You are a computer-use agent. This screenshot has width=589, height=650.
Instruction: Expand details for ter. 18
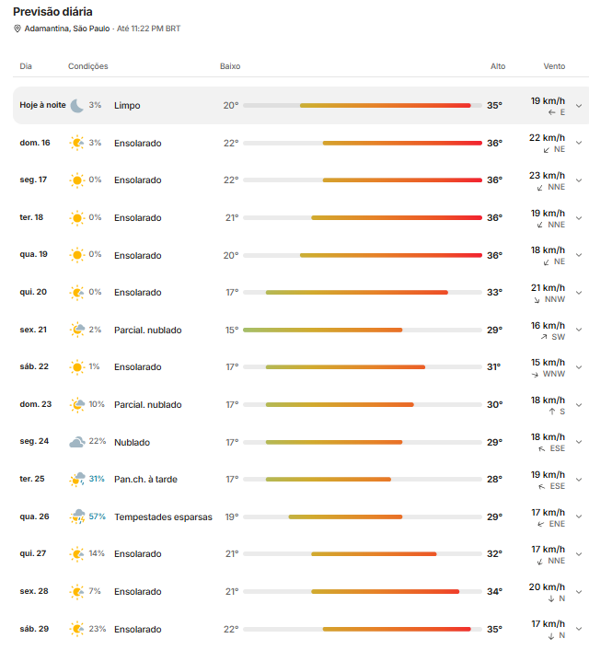579,217
